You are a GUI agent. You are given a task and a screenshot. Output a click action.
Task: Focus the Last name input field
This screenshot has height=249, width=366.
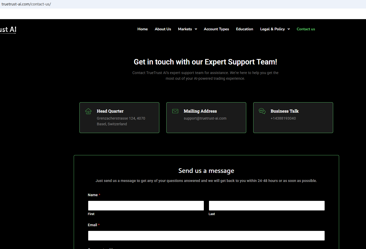point(266,206)
